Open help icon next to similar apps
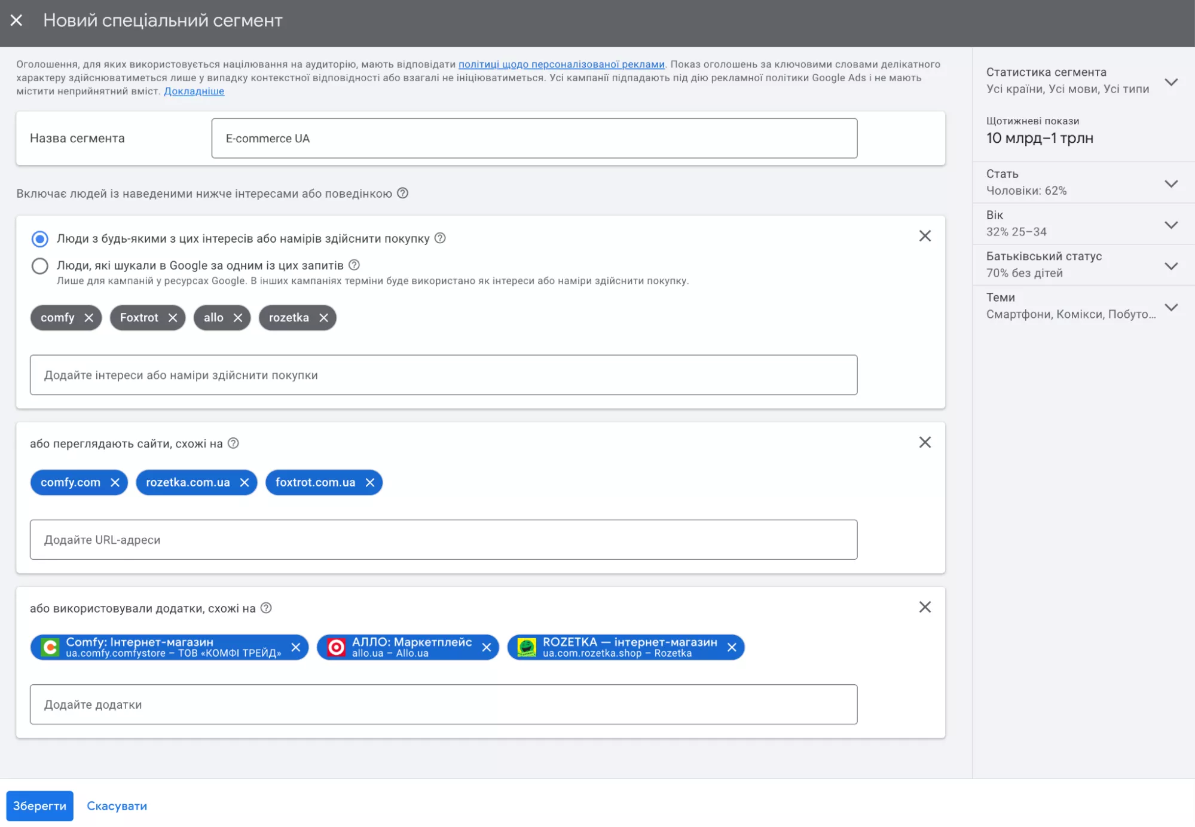This screenshot has height=827, width=1195. tap(267, 608)
